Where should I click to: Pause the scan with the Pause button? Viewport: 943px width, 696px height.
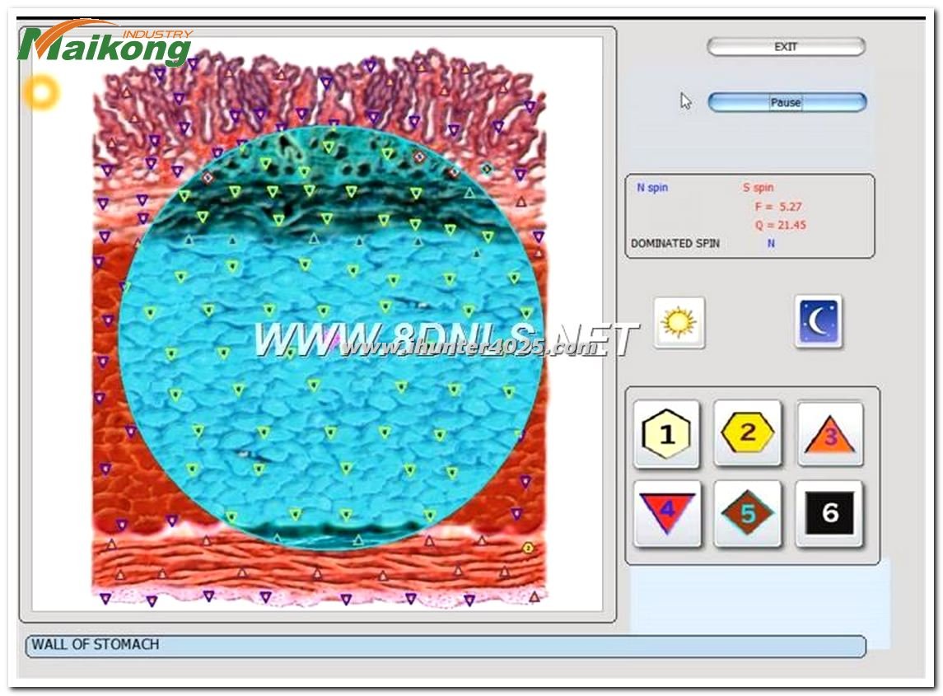[x=787, y=103]
